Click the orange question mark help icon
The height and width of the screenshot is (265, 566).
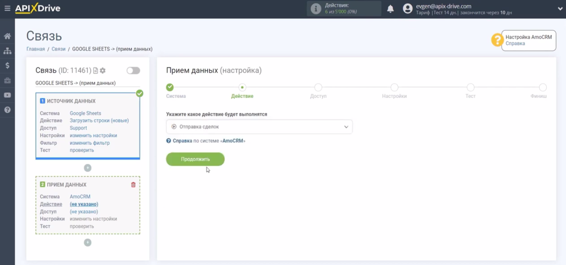[x=498, y=40]
